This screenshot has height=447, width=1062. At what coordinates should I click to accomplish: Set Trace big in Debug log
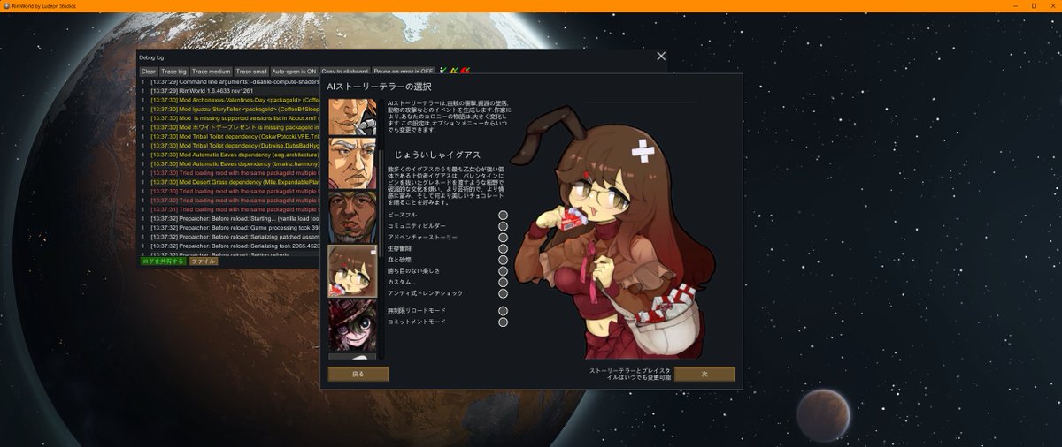click(x=173, y=72)
